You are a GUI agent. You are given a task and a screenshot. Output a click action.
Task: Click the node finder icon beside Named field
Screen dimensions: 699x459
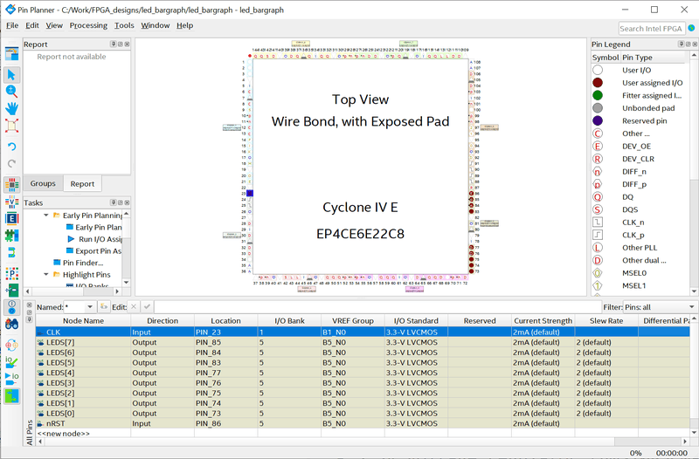[x=103, y=307]
